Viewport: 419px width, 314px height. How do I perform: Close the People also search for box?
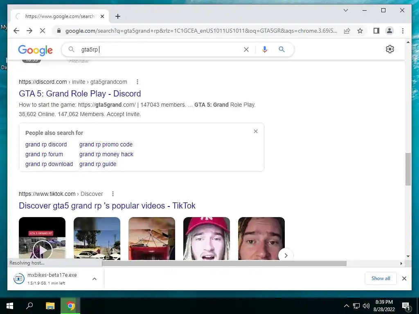(x=256, y=131)
